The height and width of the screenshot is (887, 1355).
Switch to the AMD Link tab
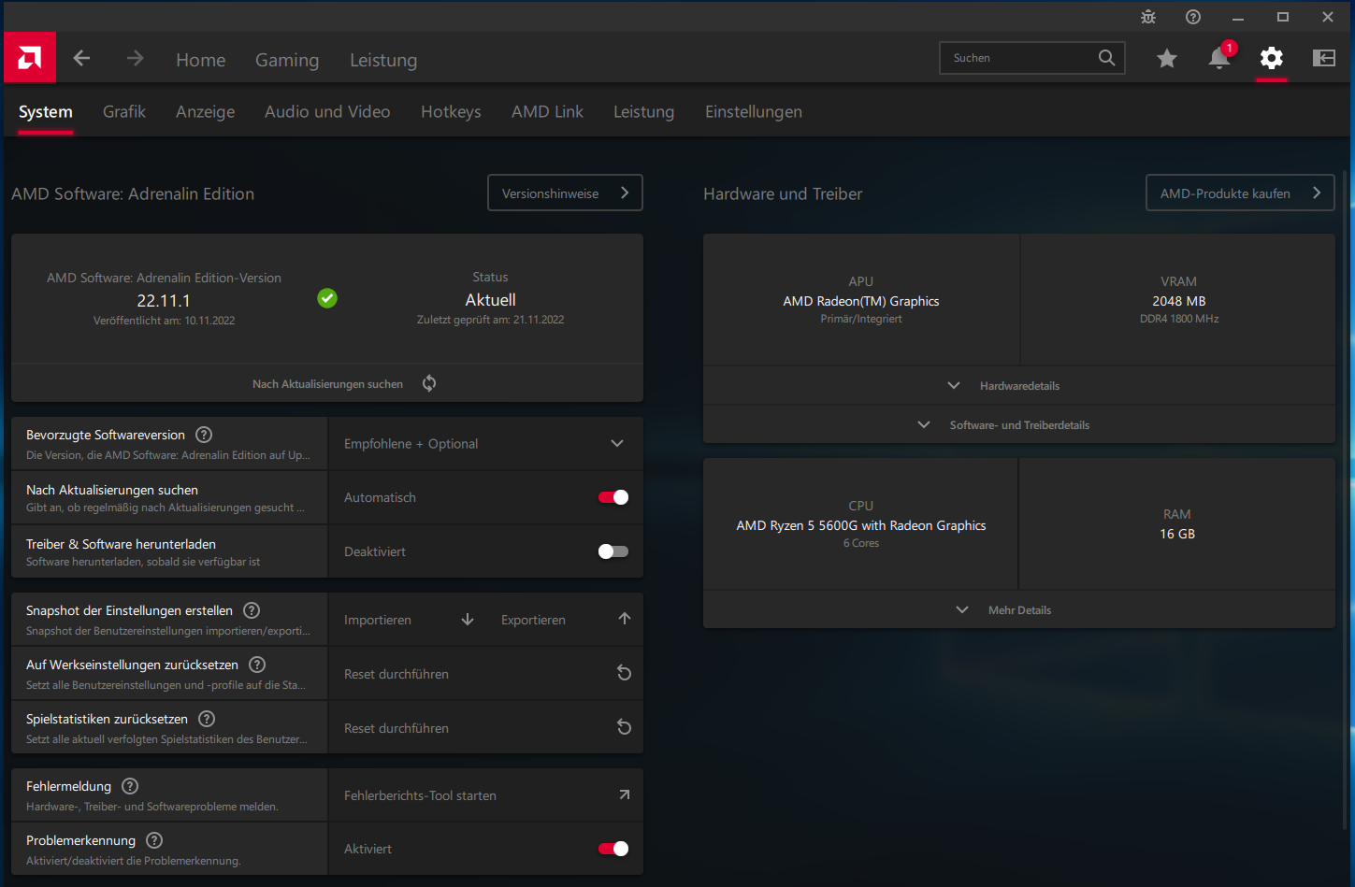pos(547,111)
